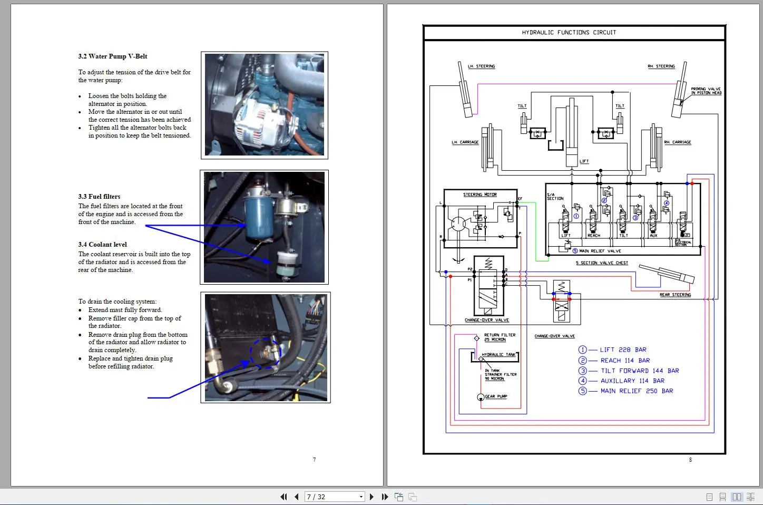Click the radiator drain plug photo
This screenshot has width=763, height=505.
pyautogui.click(x=266, y=347)
